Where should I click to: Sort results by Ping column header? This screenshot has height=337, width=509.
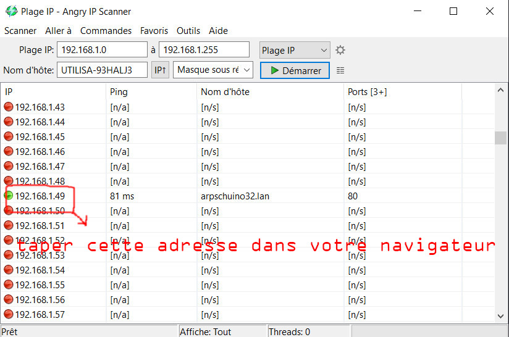119,91
